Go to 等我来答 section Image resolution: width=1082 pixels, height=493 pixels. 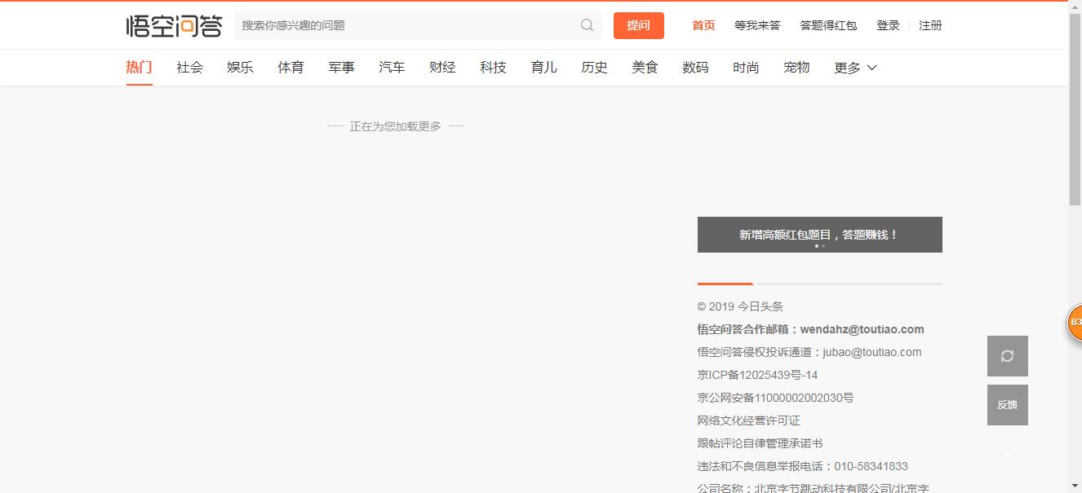point(757,25)
